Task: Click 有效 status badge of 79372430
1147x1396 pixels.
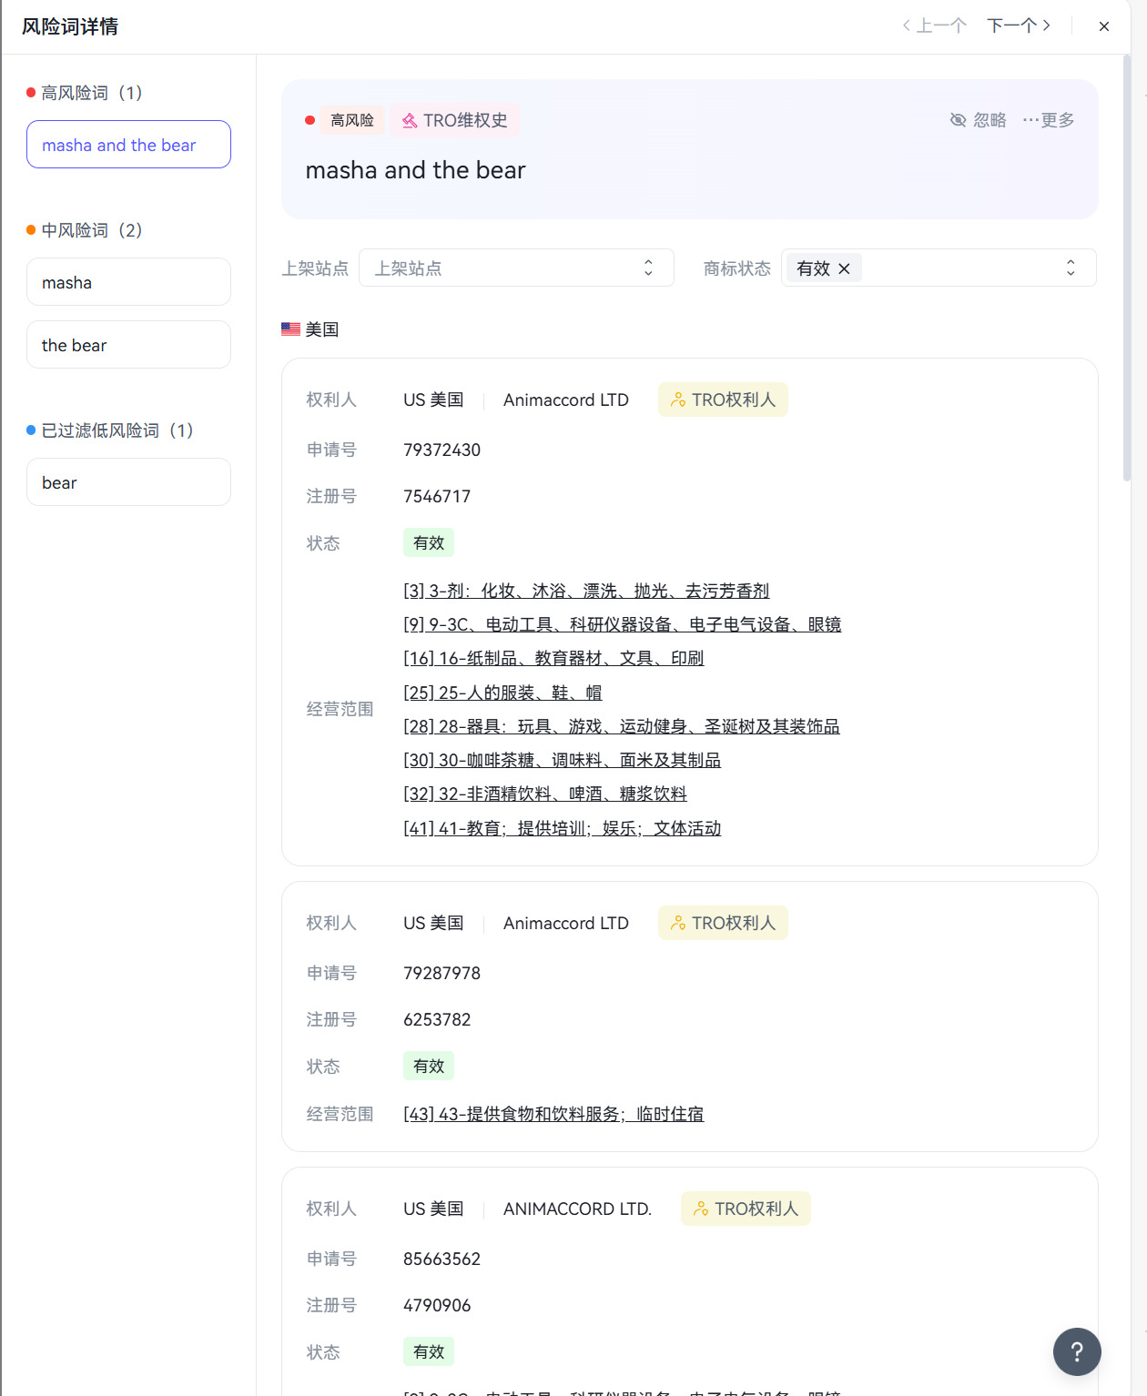Action: tap(429, 542)
